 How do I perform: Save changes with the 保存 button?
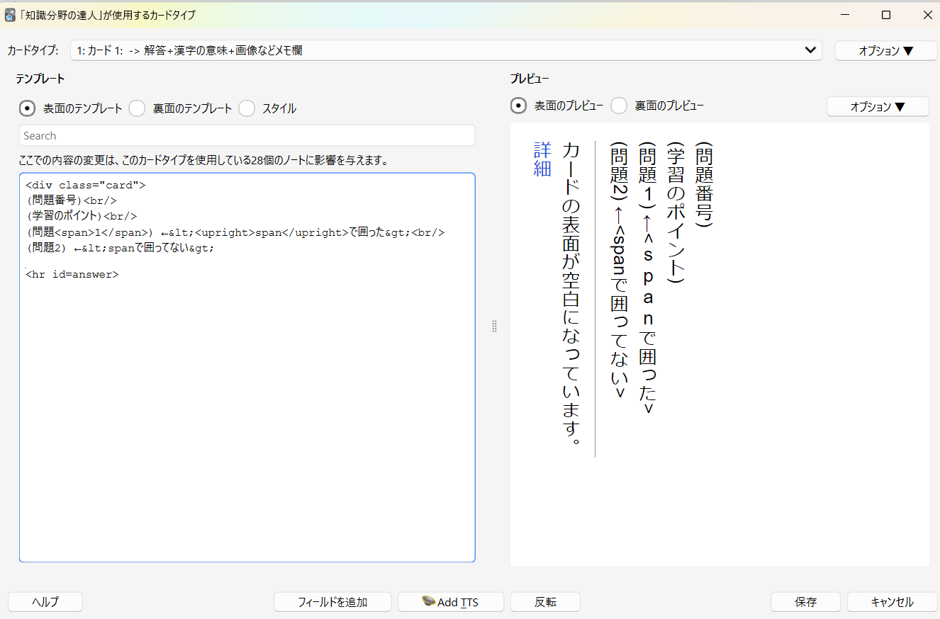(806, 602)
